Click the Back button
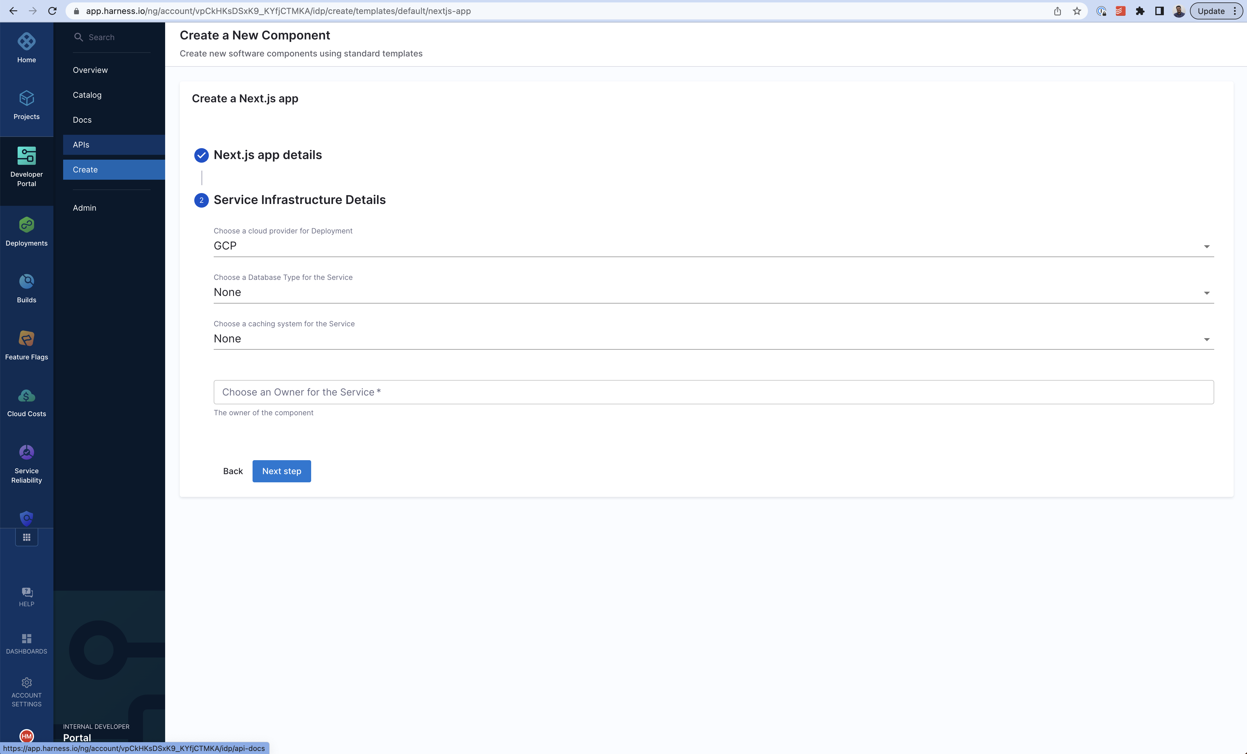Image resolution: width=1247 pixels, height=754 pixels. tap(233, 471)
